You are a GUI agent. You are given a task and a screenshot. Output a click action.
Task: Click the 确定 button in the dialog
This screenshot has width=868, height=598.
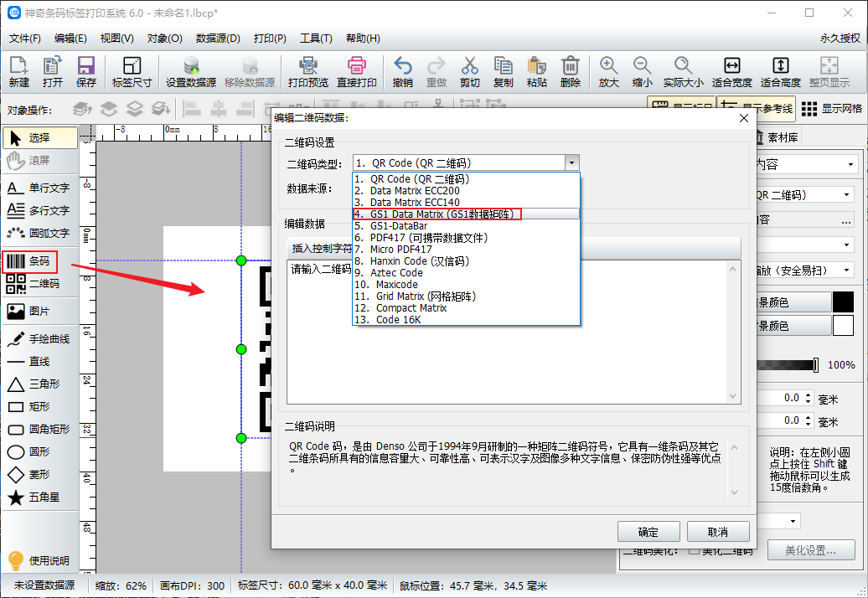point(648,532)
